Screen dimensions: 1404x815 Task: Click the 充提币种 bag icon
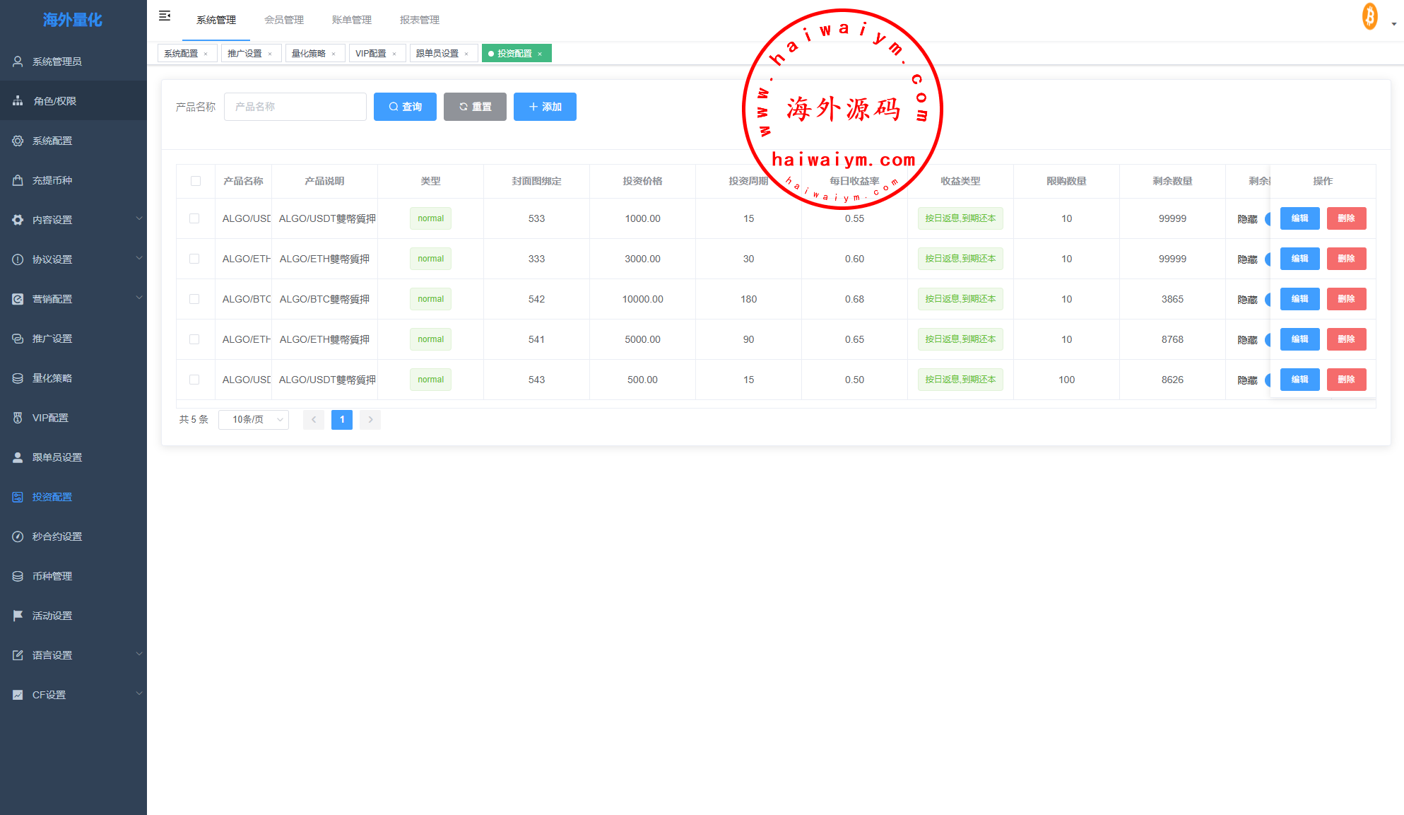pos(18,180)
